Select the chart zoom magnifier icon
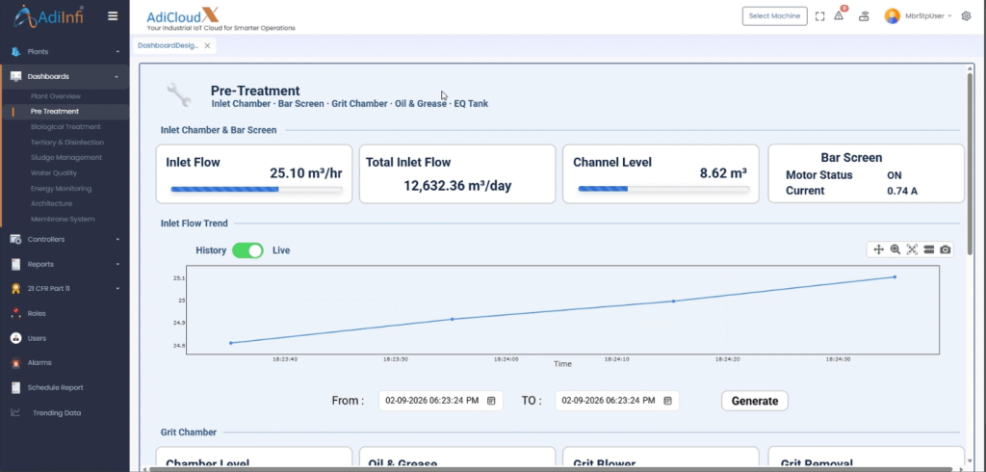 tap(895, 249)
